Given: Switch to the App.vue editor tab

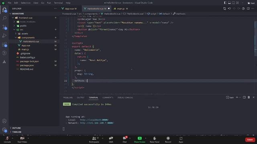Looking at the screenshot, I should click(x=71, y=9).
